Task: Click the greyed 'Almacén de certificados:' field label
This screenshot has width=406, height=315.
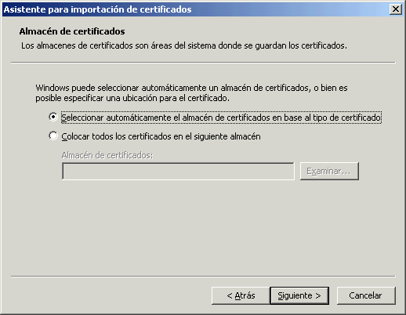Action: 107,155
